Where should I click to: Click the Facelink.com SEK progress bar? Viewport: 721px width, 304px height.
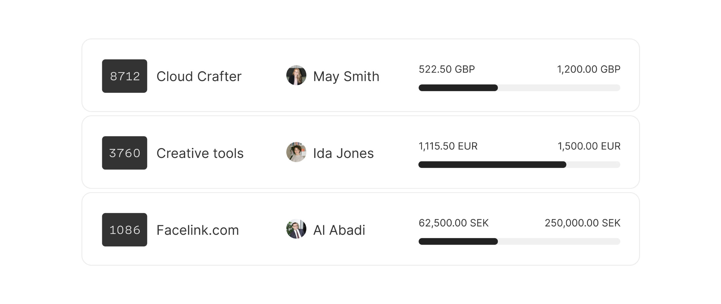pyautogui.click(x=519, y=241)
